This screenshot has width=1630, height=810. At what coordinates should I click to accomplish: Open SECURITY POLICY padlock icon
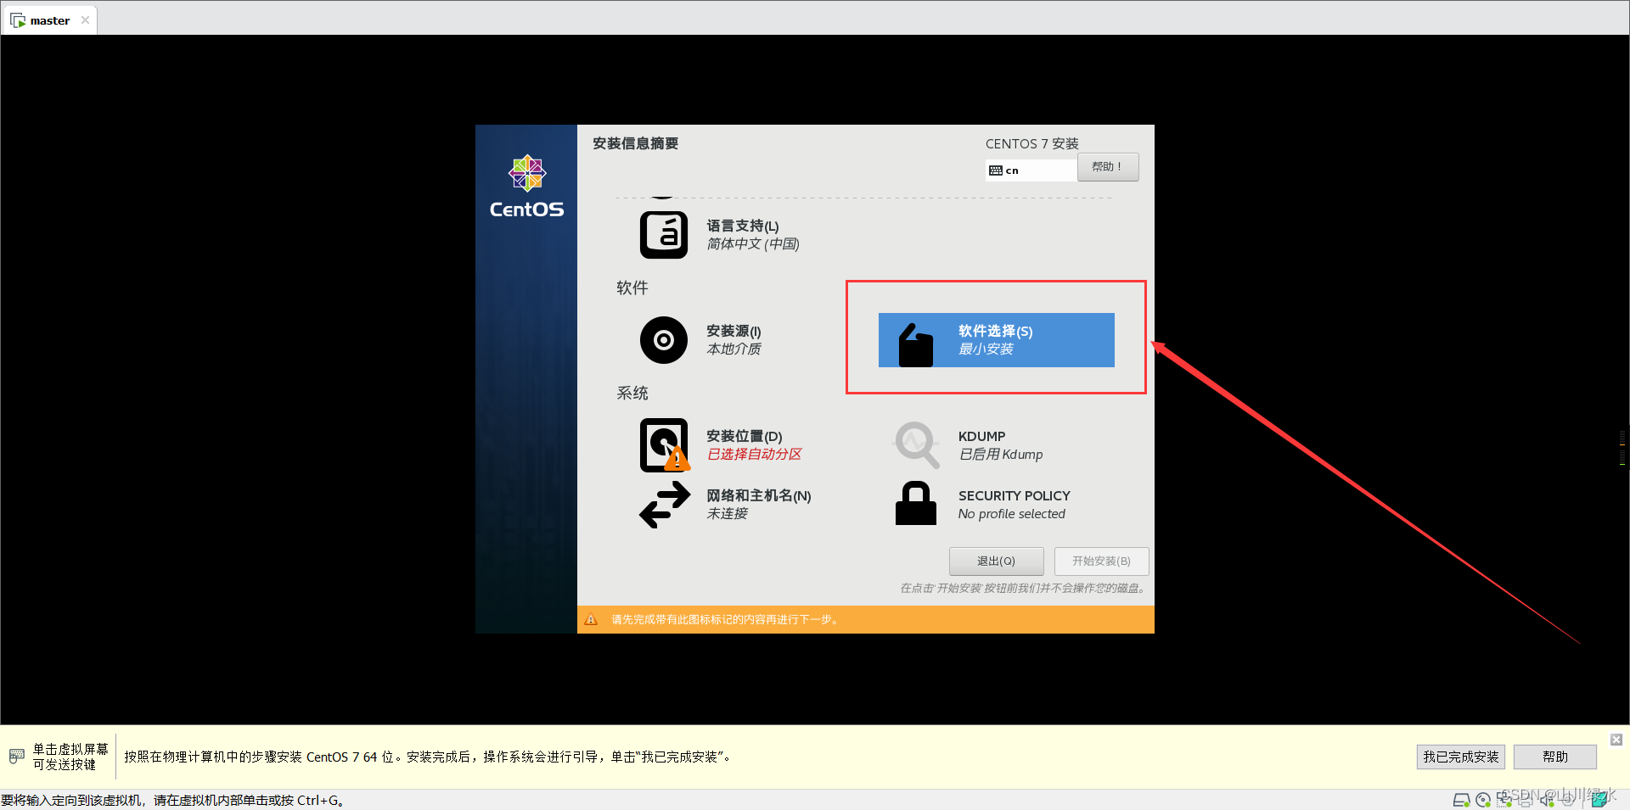click(x=916, y=503)
